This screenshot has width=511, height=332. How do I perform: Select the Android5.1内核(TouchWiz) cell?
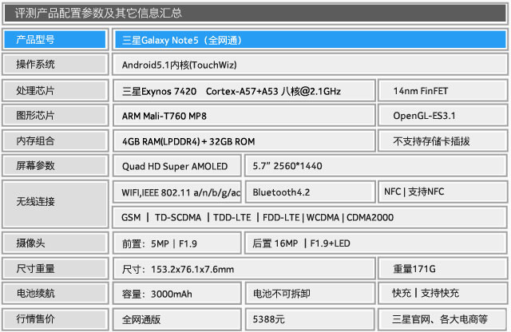click(310, 65)
